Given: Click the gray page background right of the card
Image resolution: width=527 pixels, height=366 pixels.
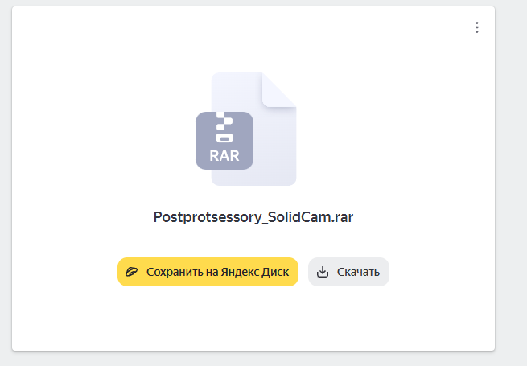Looking at the screenshot, I should 511,182.
